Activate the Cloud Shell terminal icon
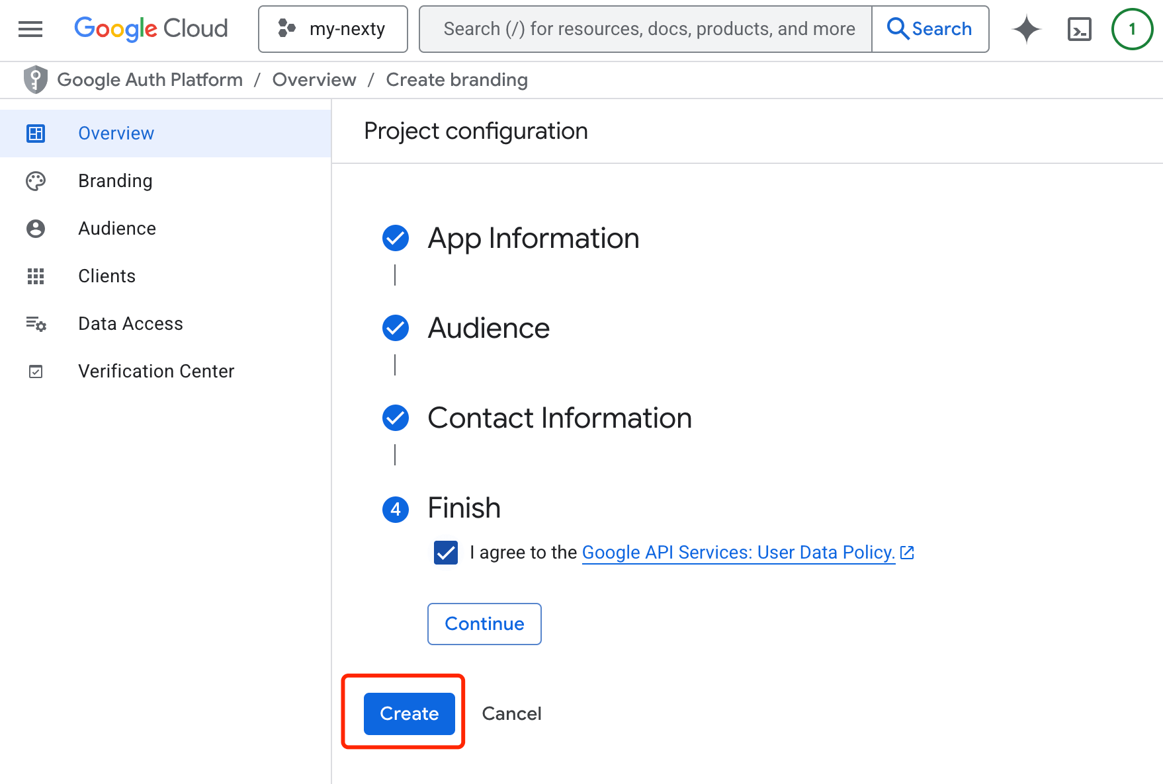The height and width of the screenshot is (784, 1163). coord(1079,29)
